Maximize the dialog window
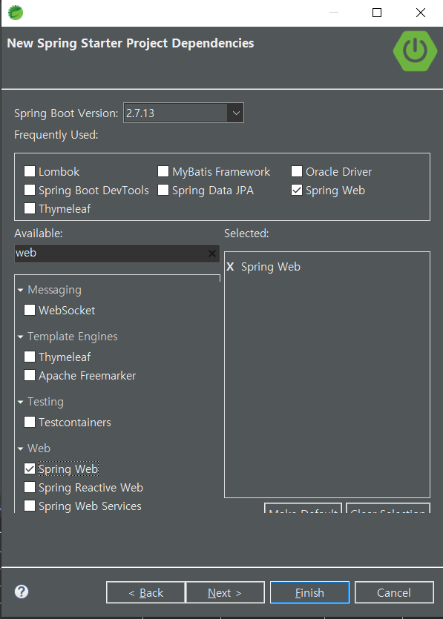 pos(377,13)
